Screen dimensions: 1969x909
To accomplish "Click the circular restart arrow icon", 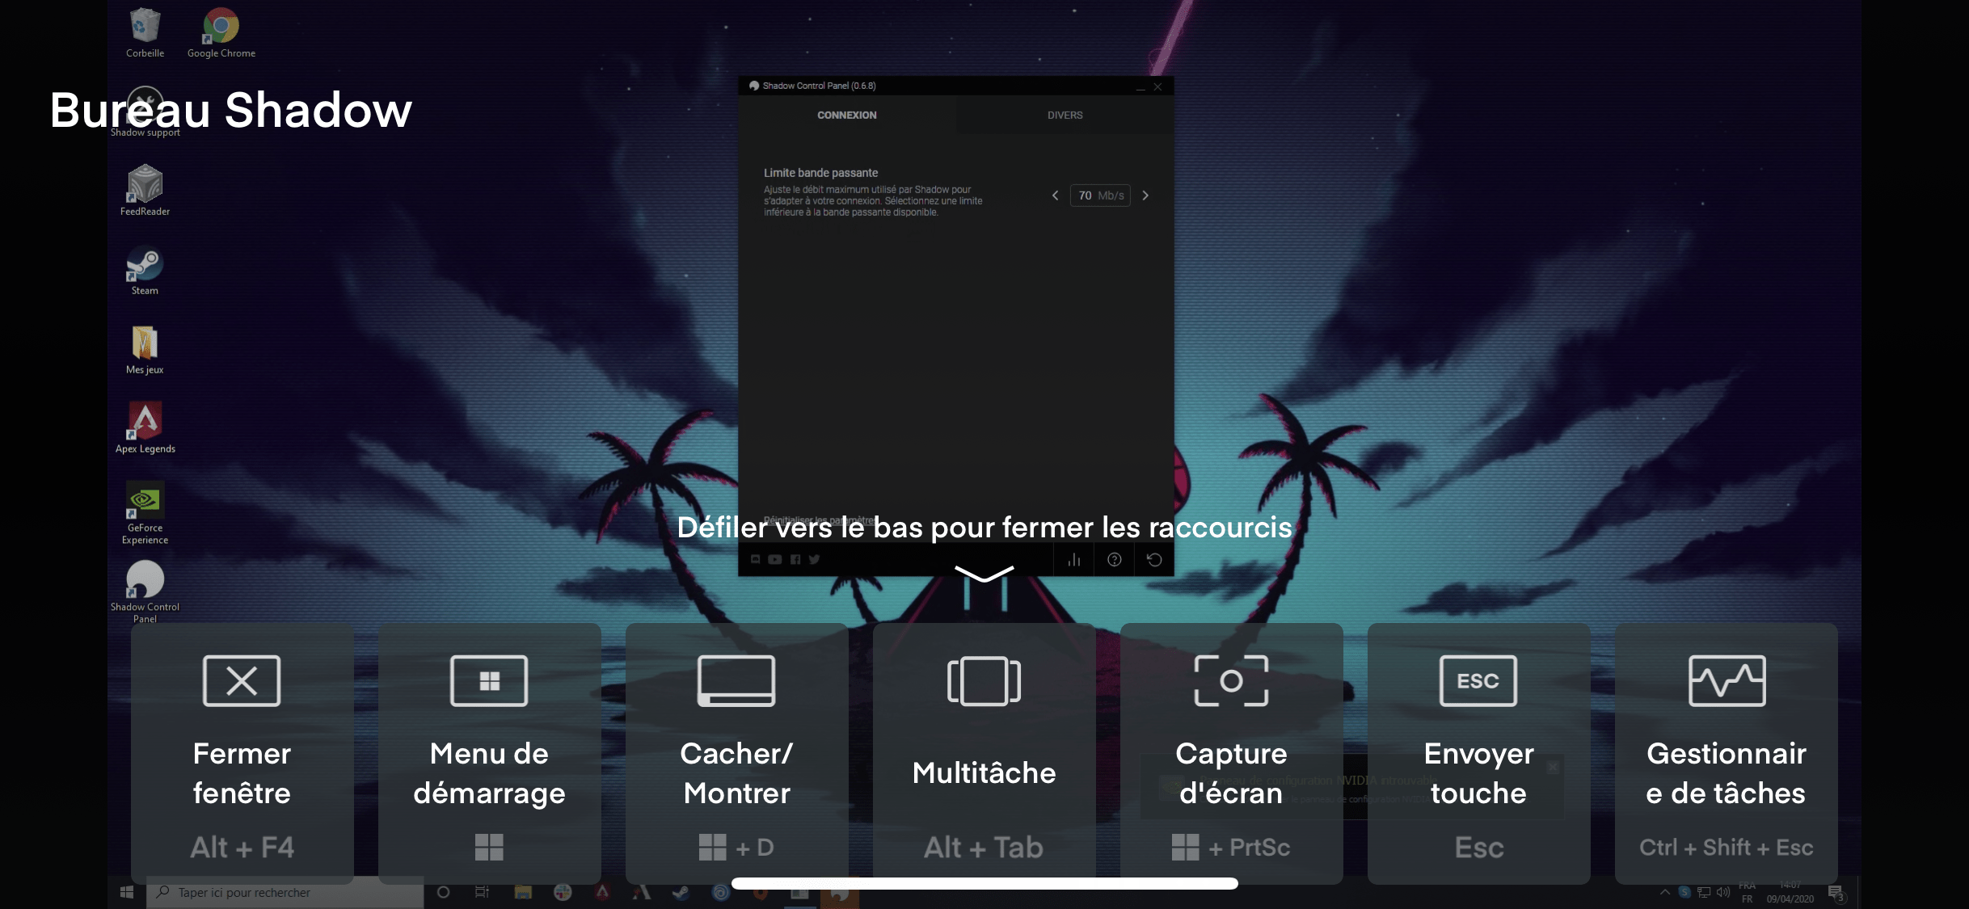I will [x=1154, y=559].
